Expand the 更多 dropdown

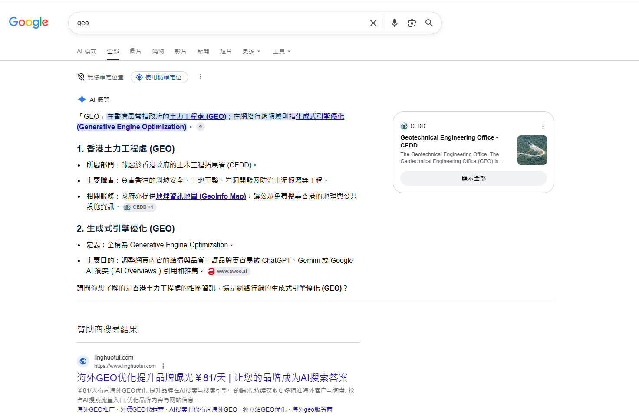[x=251, y=51]
